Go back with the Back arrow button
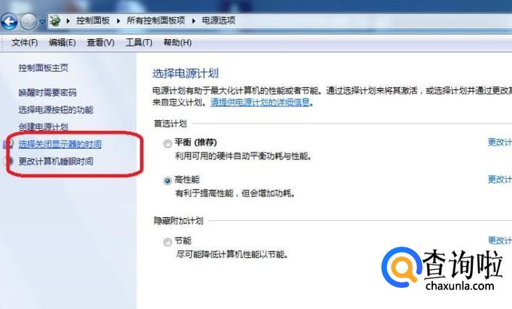Screen dimensions: 512x309 [9, 22]
